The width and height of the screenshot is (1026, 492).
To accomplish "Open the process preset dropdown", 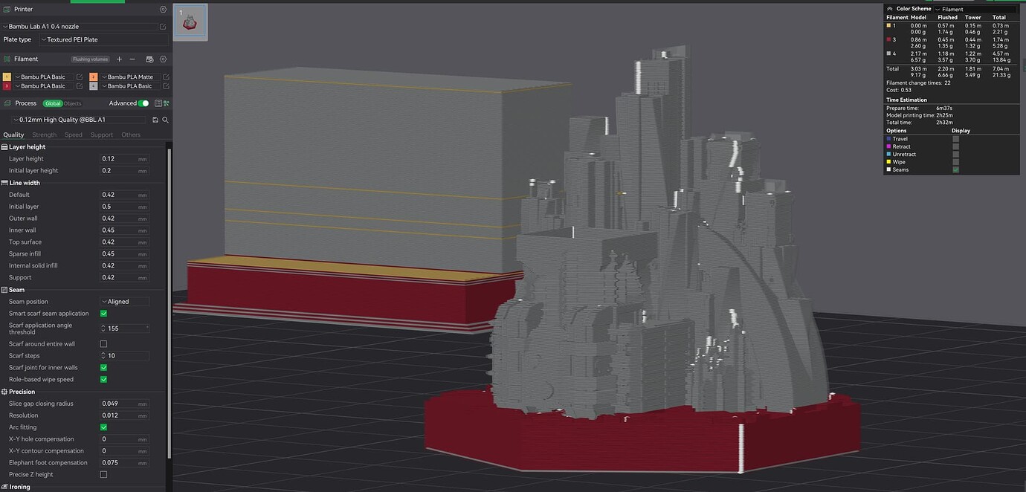I will coord(80,120).
